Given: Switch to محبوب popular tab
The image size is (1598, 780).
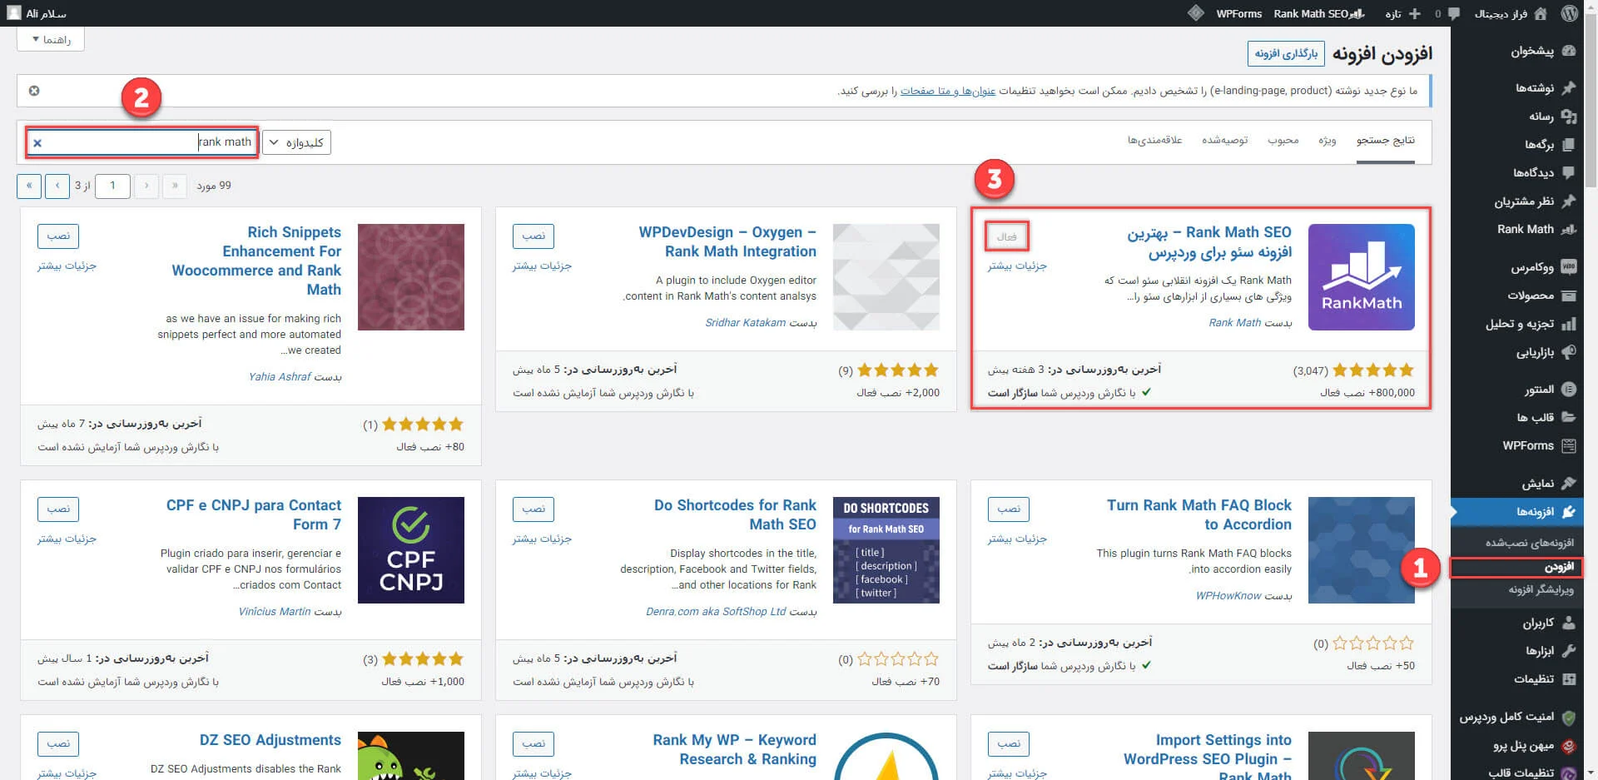Looking at the screenshot, I should 1283,140.
